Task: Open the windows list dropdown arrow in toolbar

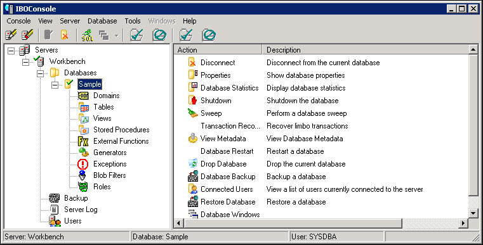Action: tap(116, 35)
